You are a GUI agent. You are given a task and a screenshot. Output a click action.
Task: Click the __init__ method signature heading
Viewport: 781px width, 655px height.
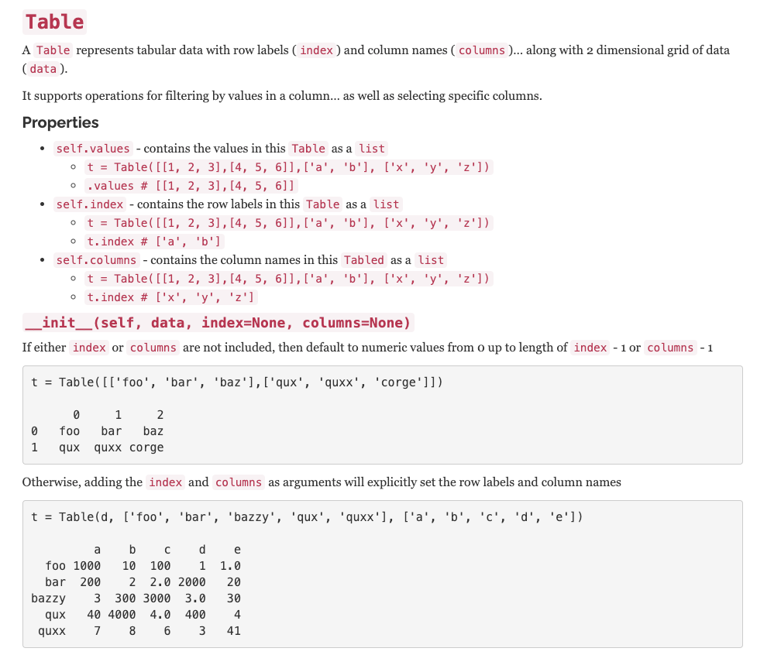[x=218, y=323]
